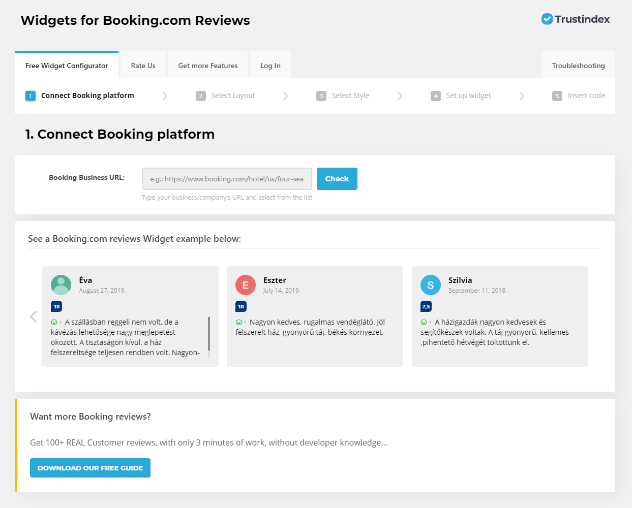Viewport: 632px width, 508px height.
Task: Click the date August 27, 2019
Action: [x=102, y=291]
